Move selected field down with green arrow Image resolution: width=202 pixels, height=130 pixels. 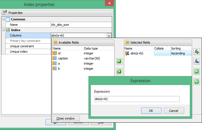pos(197,82)
